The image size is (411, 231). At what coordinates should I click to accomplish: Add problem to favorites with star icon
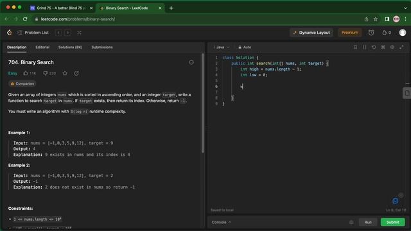point(65,73)
